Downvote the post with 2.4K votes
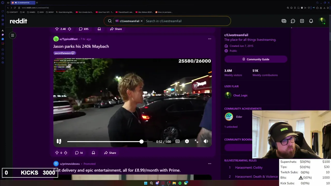This screenshot has height=186, width=331. [69, 29]
